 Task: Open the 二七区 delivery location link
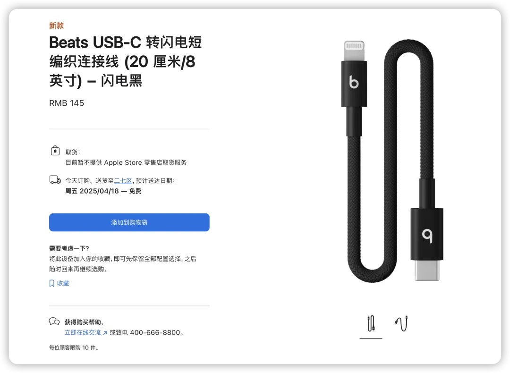click(123, 180)
